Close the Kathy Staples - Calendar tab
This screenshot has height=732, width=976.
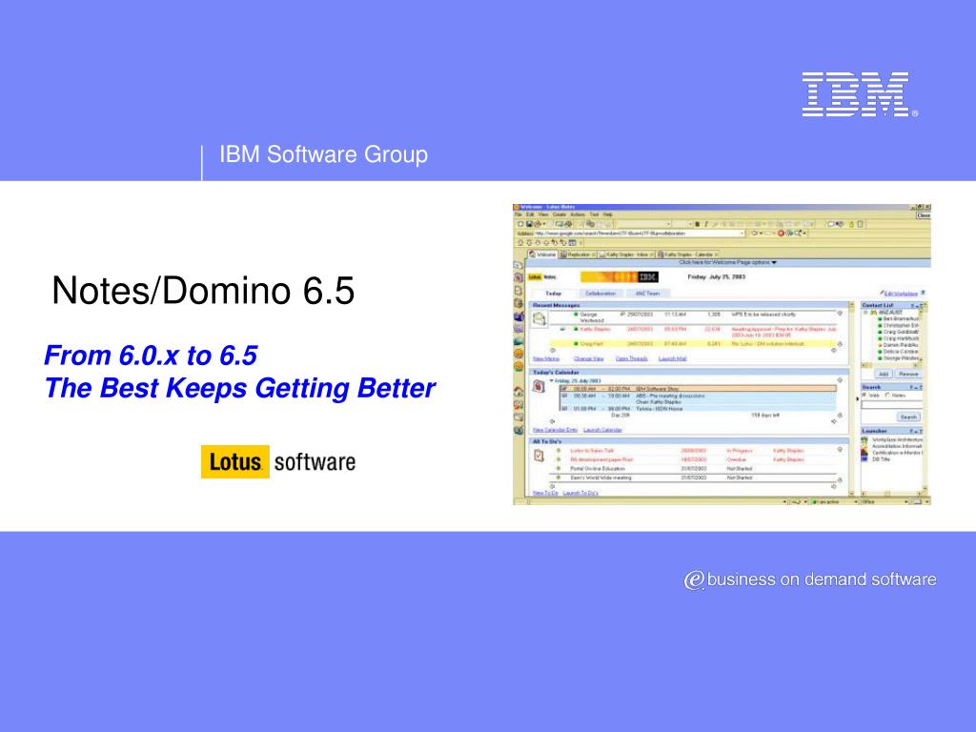pos(716,254)
